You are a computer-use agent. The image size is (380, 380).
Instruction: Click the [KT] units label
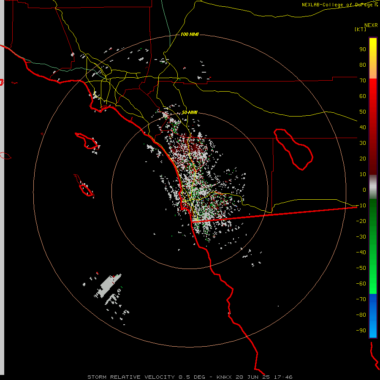click(361, 29)
